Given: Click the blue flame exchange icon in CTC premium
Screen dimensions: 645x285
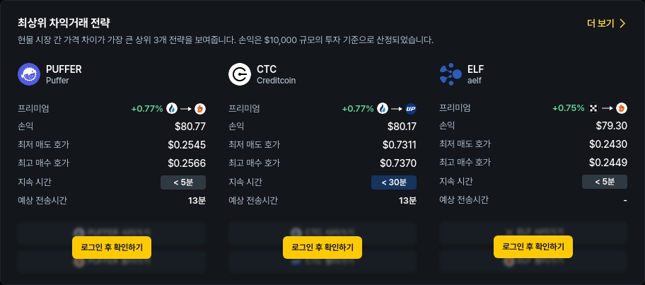Looking at the screenshot, I should pos(383,109).
